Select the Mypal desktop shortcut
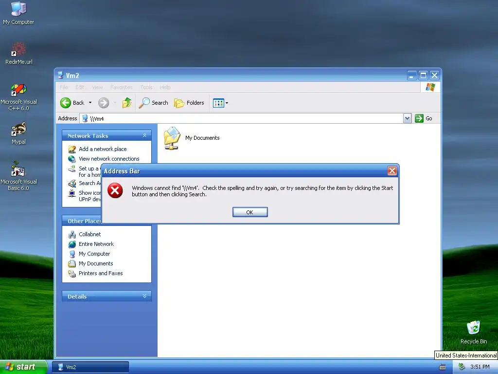498x374 pixels. tap(19, 133)
